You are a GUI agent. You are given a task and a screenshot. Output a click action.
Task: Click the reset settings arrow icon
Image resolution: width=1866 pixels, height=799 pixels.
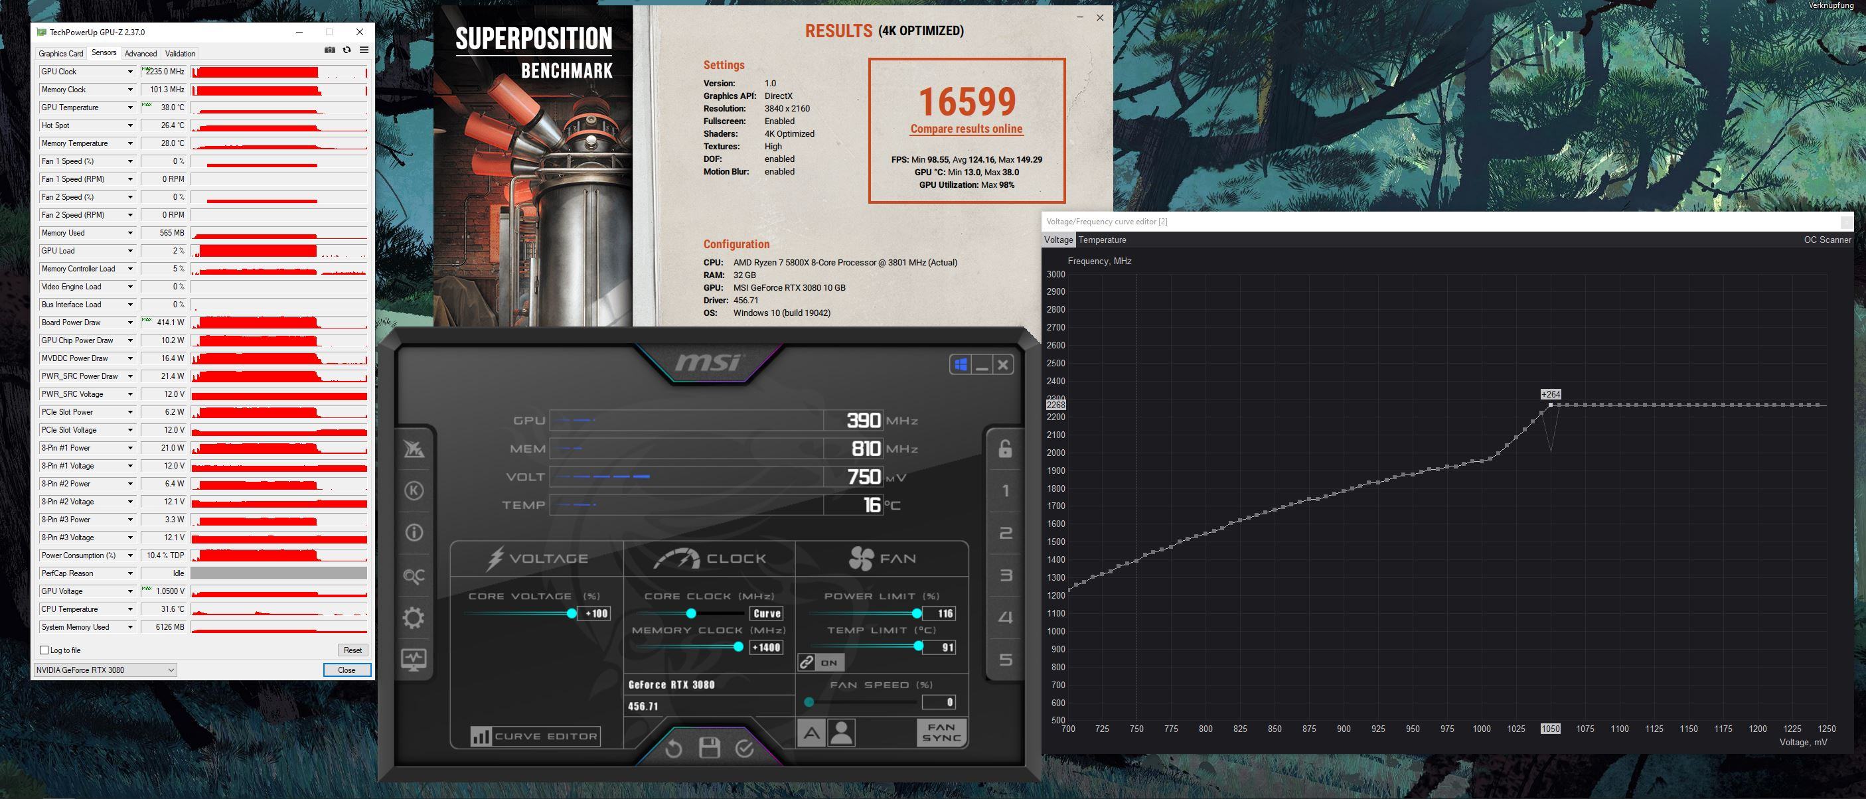[x=673, y=749]
